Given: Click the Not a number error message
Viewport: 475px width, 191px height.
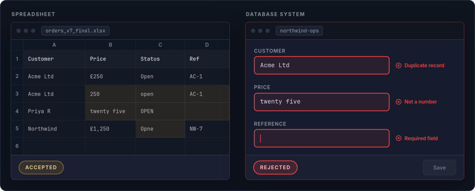Looking at the screenshot, I should click(x=420, y=102).
